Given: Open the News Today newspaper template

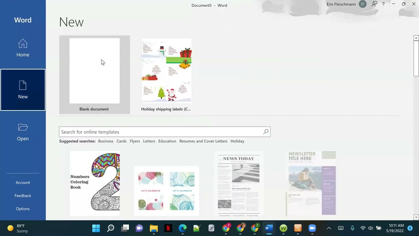Looking at the screenshot, I should [x=239, y=184].
